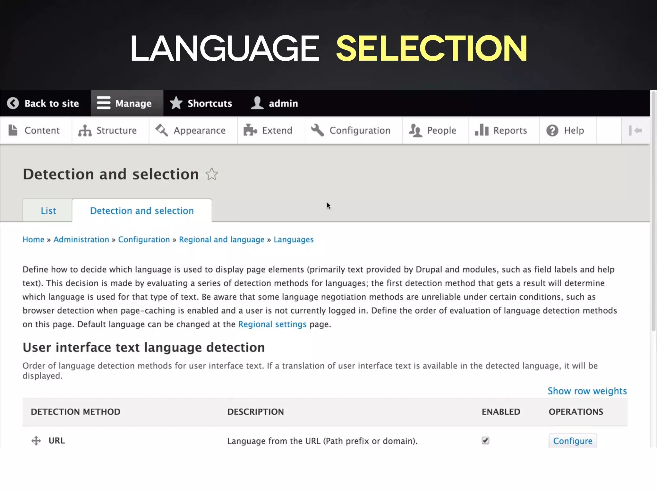Open the Shortcuts menu label
The image size is (657, 493).
[x=210, y=103]
